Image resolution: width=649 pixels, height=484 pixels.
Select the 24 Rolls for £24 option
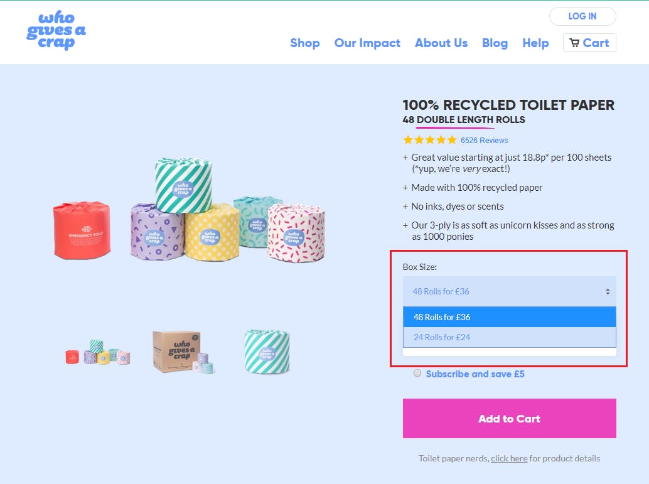point(509,338)
